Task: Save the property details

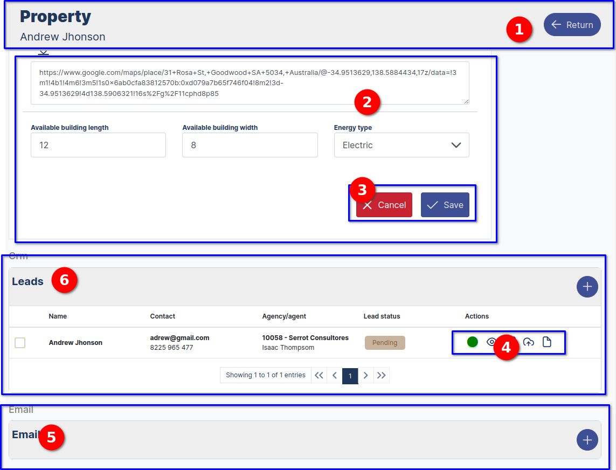Action: 445,205
